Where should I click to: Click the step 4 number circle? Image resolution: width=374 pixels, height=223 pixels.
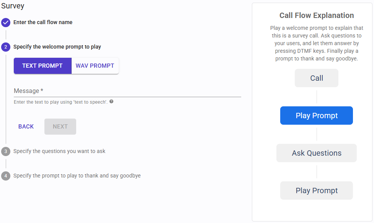click(x=6, y=176)
